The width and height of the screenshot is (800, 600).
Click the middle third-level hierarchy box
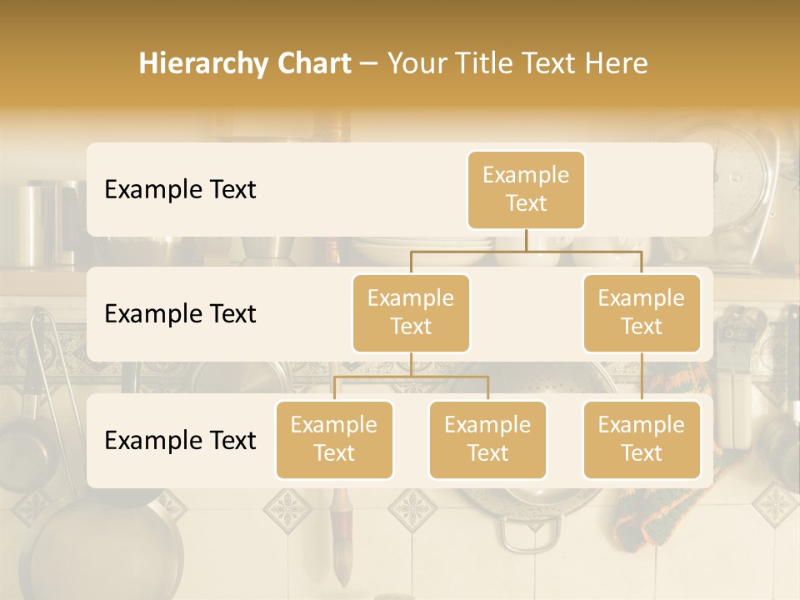(x=487, y=439)
